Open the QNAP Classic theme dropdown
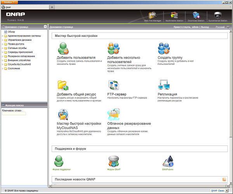 point(227,191)
